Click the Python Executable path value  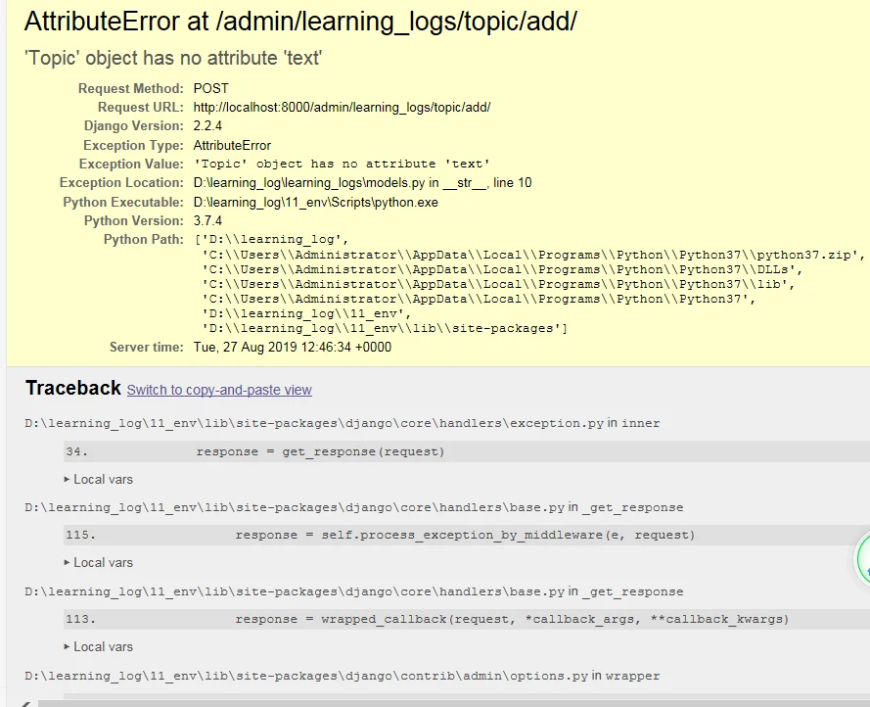point(315,202)
